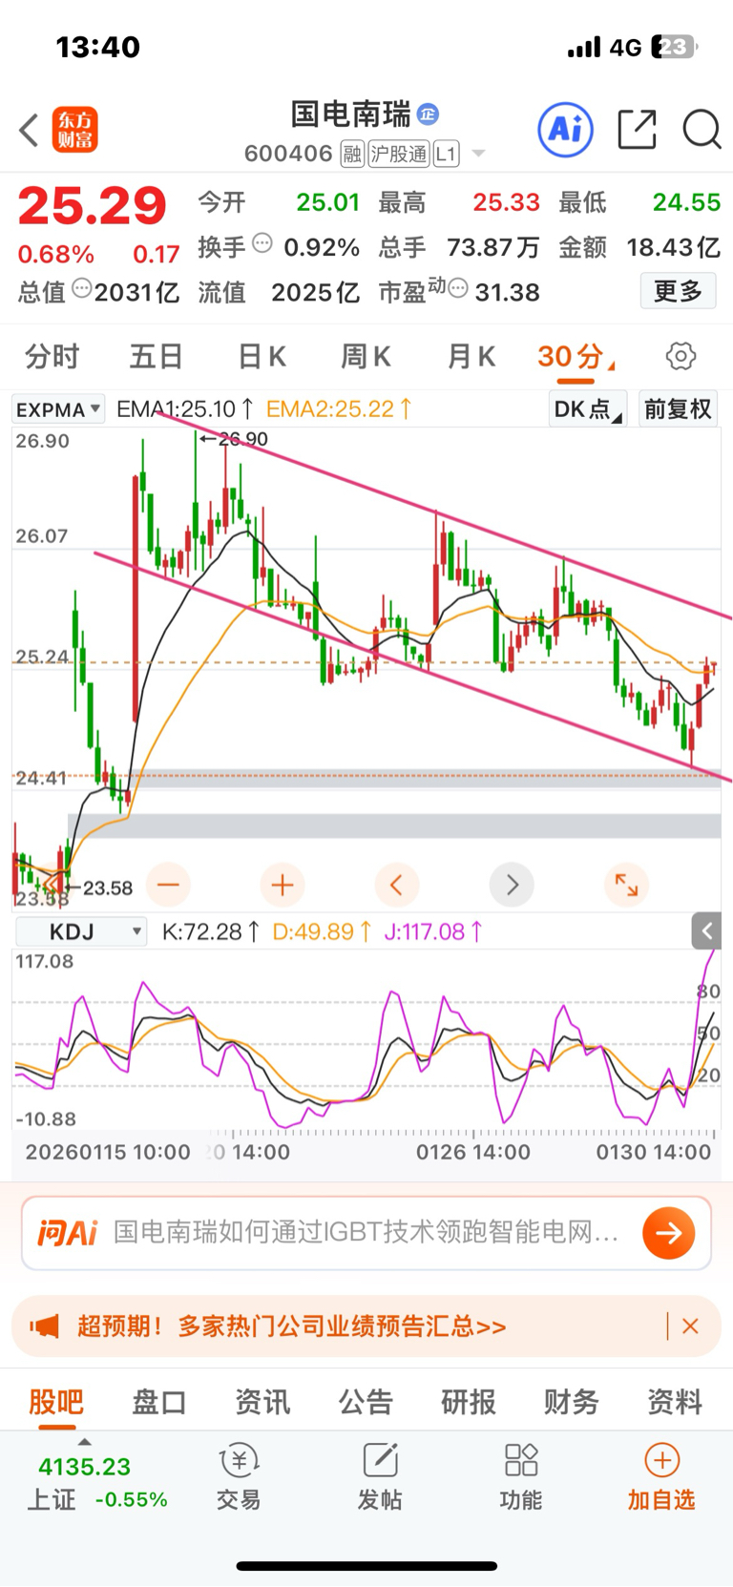The image size is (733, 1587).
Task: Tap the 4135.23 上证 index value
Action: click(84, 1467)
